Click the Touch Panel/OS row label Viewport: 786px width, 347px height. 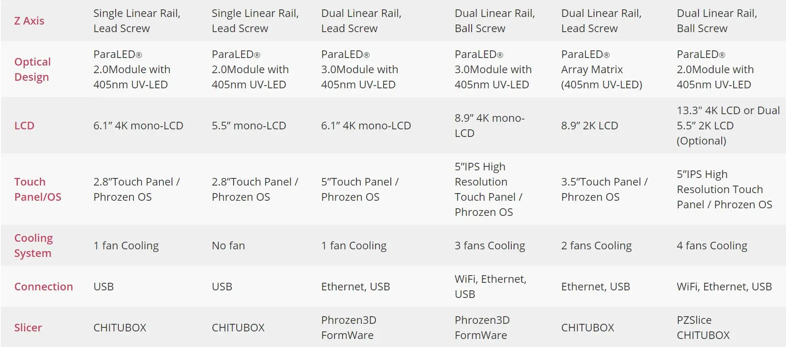(38, 189)
